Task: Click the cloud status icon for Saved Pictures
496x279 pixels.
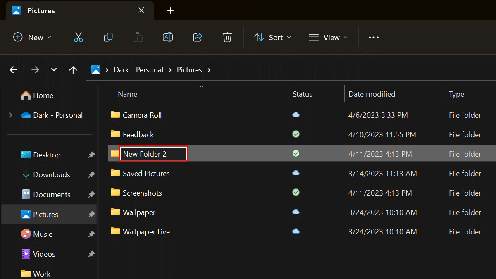Action: 296,173
